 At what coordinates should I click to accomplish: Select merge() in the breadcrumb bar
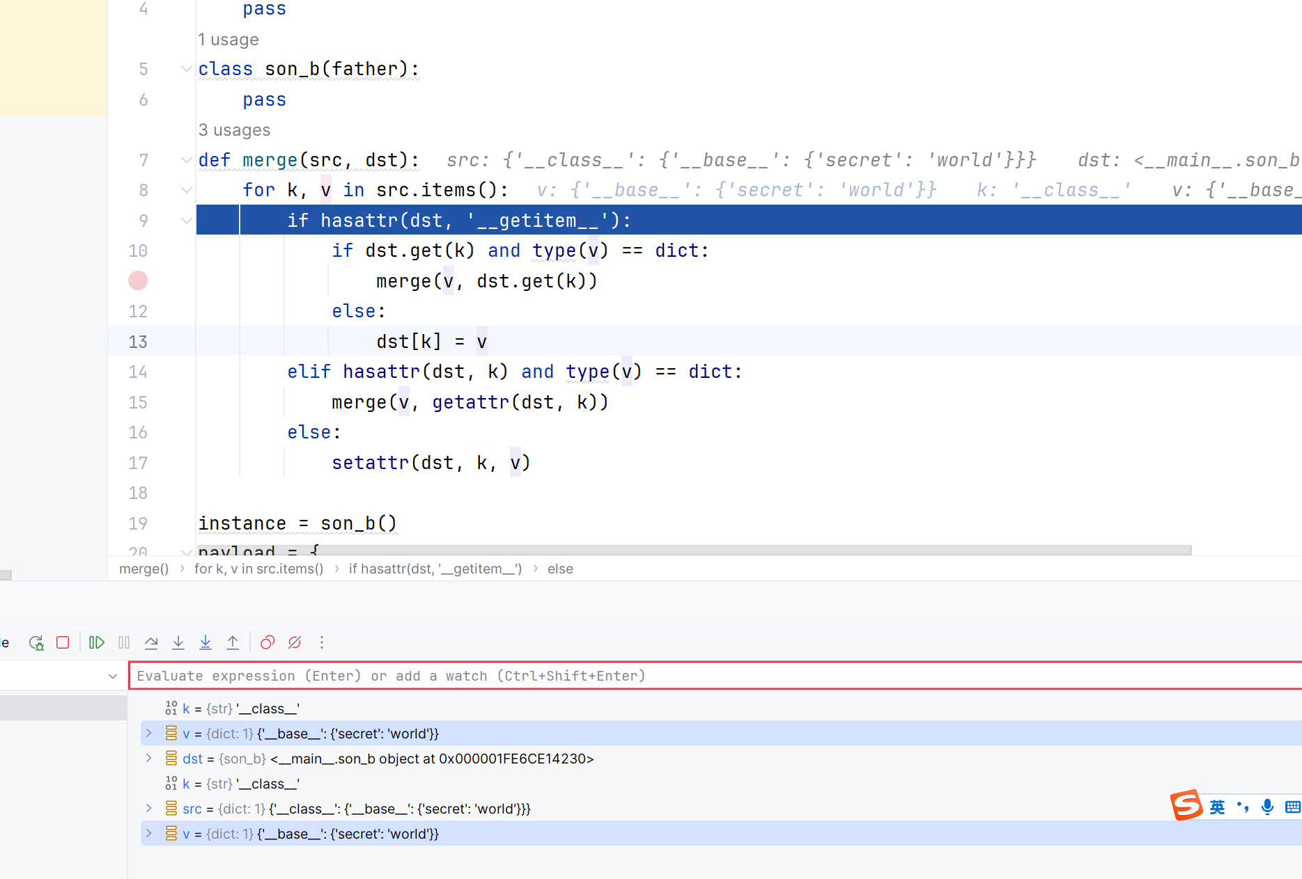point(144,569)
